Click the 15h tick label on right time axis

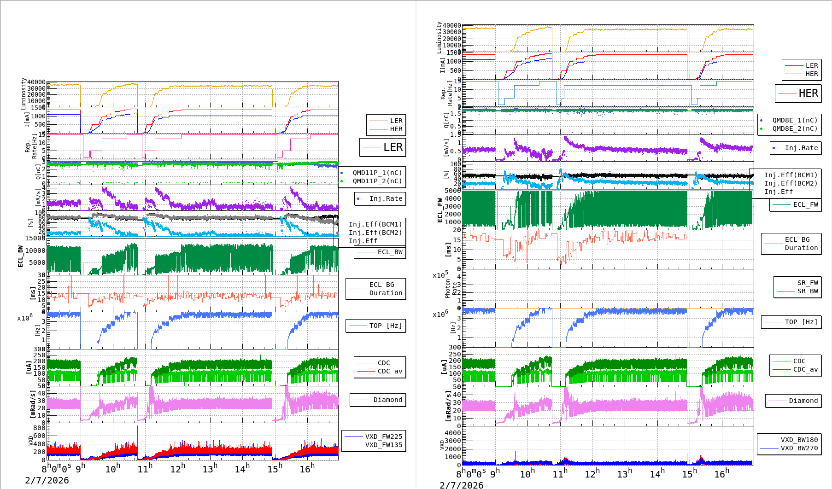[x=689, y=473]
